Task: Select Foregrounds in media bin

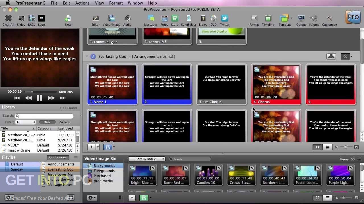Action: (104, 171)
